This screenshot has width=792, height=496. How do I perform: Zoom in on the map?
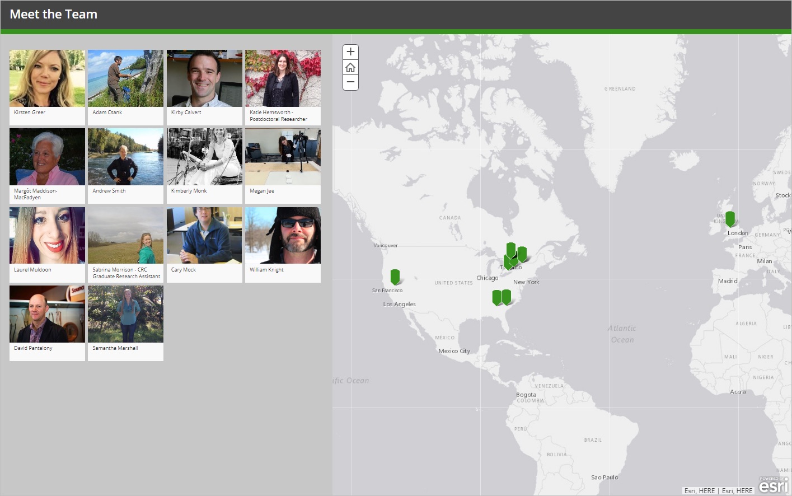(350, 52)
